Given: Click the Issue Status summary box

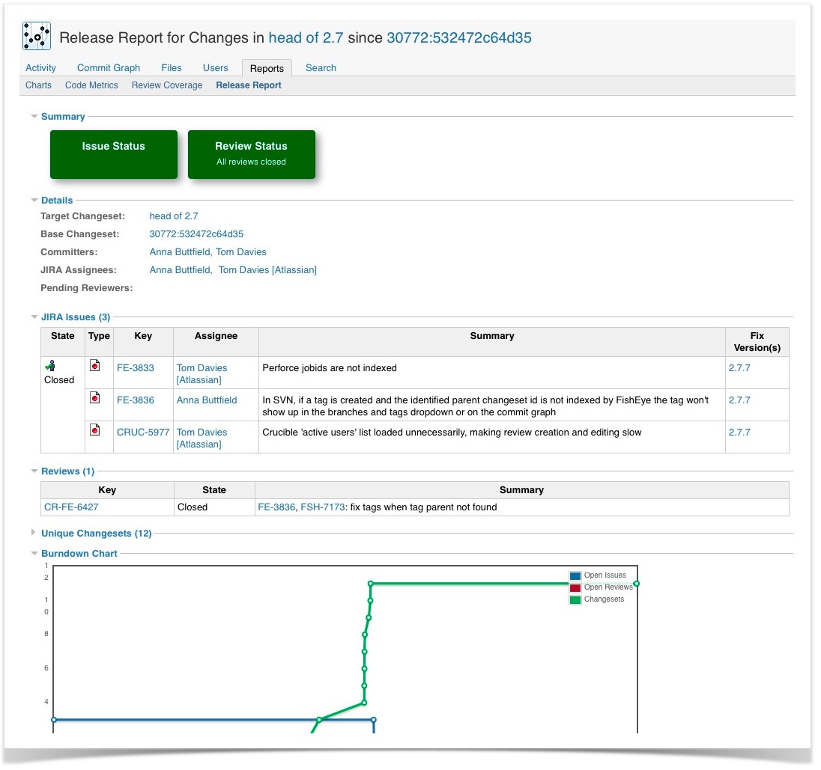Looking at the screenshot, I should click(x=114, y=154).
